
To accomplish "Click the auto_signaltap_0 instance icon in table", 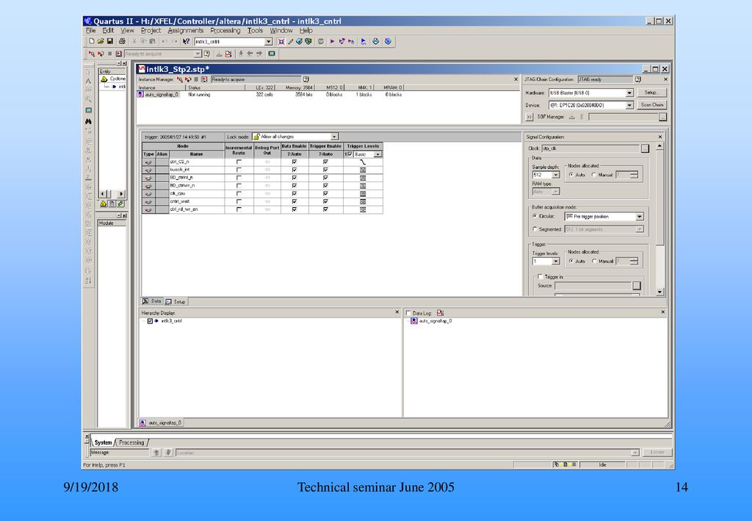I will coord(140,95).
